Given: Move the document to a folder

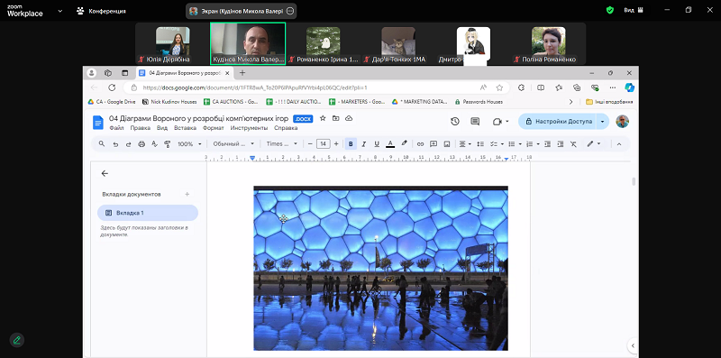Looking at the screenshot, I should tap(335, 119).
